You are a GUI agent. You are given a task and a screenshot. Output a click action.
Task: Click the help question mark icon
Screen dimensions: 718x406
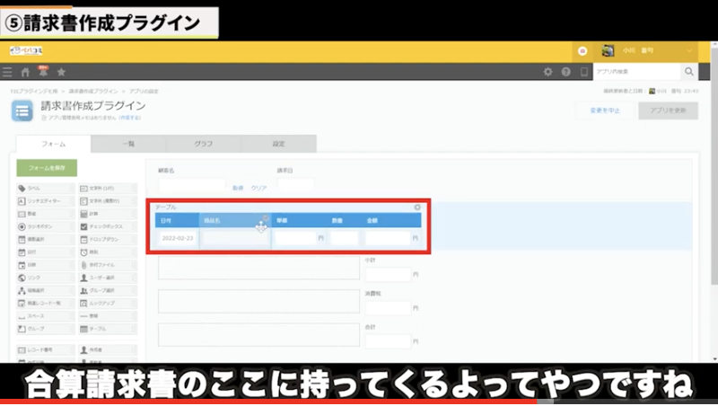tap(565, 72)
